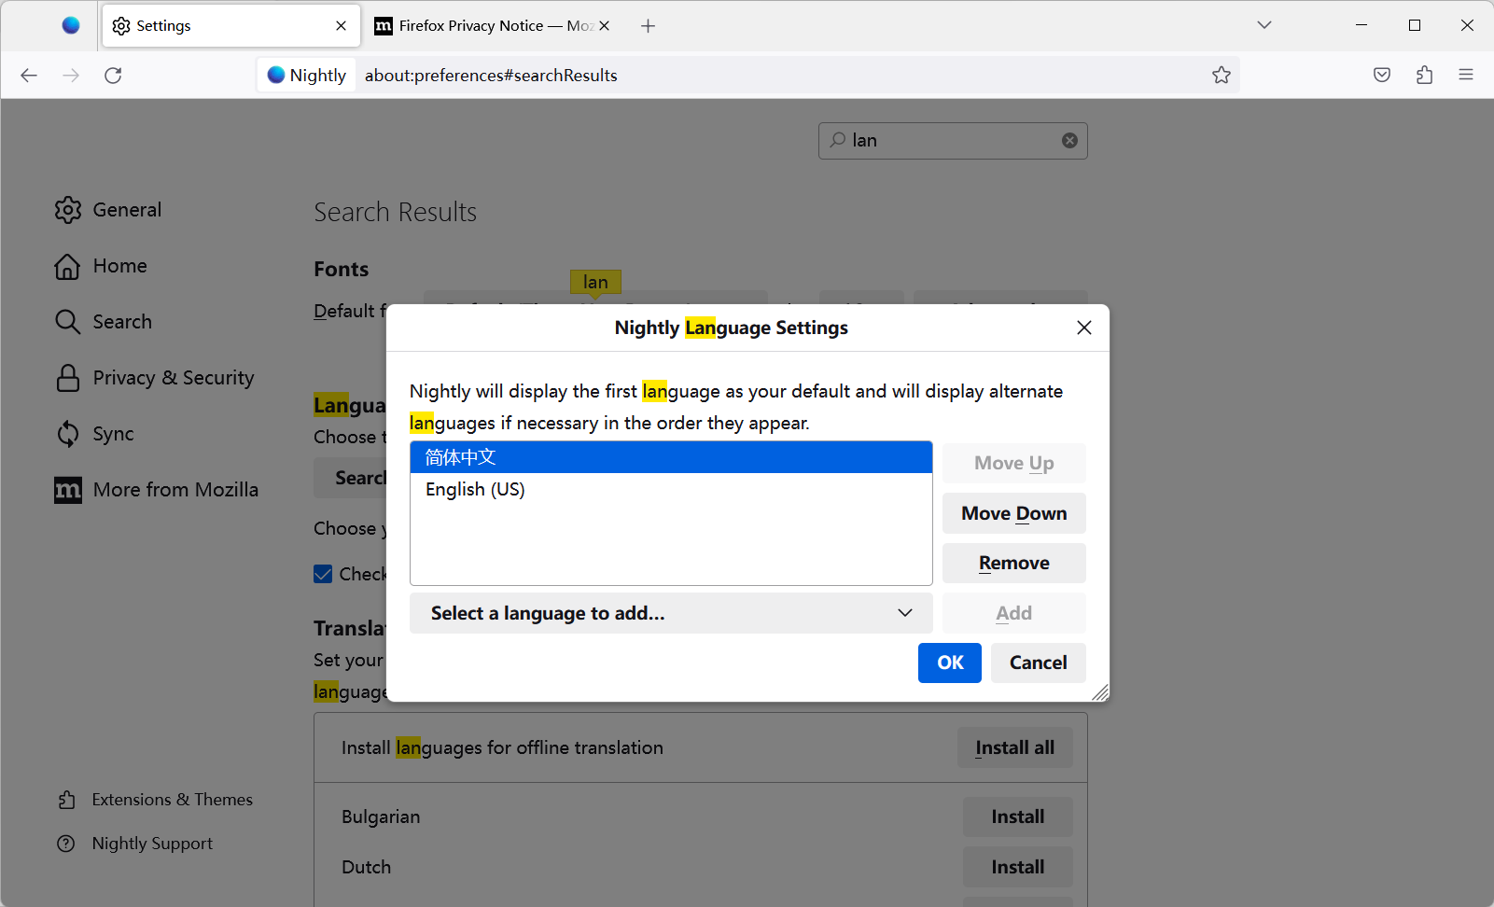
Task: Click the disabled Move Up button
Action: (1014, 463)
